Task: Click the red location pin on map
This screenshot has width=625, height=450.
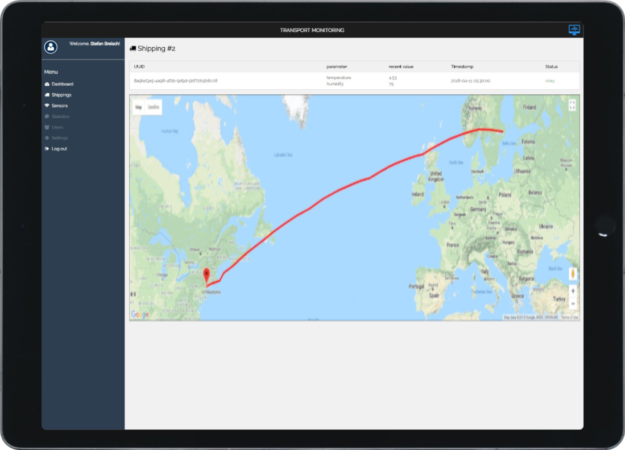Action: pos(206,275)
